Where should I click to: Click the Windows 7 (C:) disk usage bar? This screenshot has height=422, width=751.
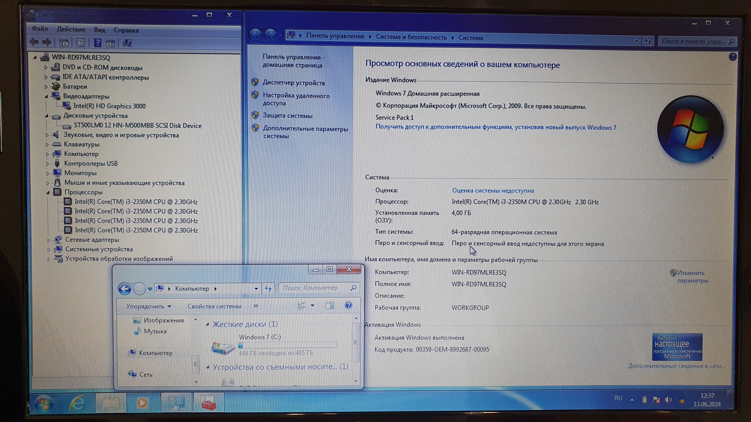287,345
